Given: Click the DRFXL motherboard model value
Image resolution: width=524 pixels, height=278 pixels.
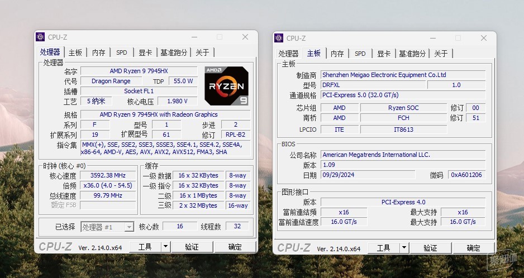Looking at the screenshot, I should (373, 85).
